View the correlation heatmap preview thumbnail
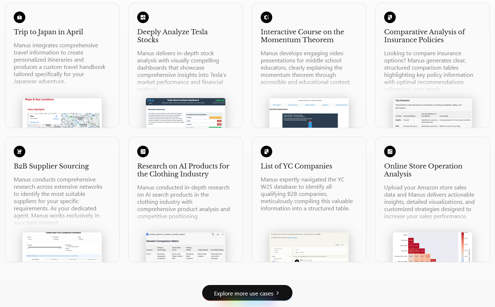Screen dimensions: 495x307 pos(433,247)
